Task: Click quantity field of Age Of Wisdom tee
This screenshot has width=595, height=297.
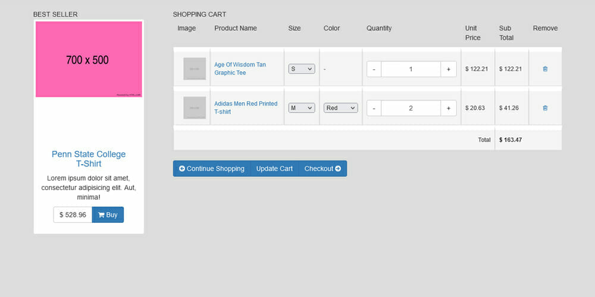Action: point(411,69)
